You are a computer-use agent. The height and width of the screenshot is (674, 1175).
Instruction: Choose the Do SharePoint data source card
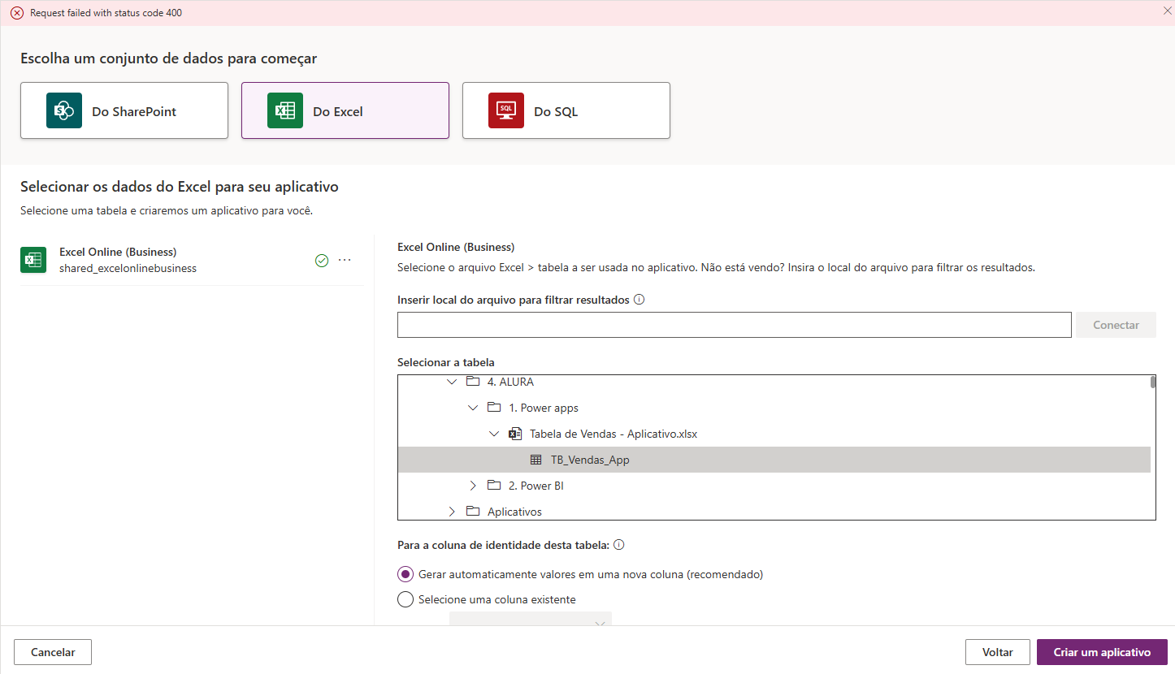click(x=124, y=110)
